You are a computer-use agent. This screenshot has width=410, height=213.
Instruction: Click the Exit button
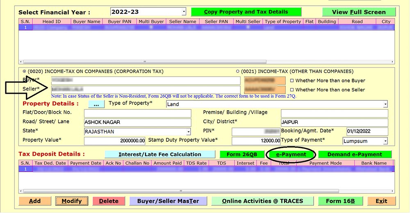[381, 201]
